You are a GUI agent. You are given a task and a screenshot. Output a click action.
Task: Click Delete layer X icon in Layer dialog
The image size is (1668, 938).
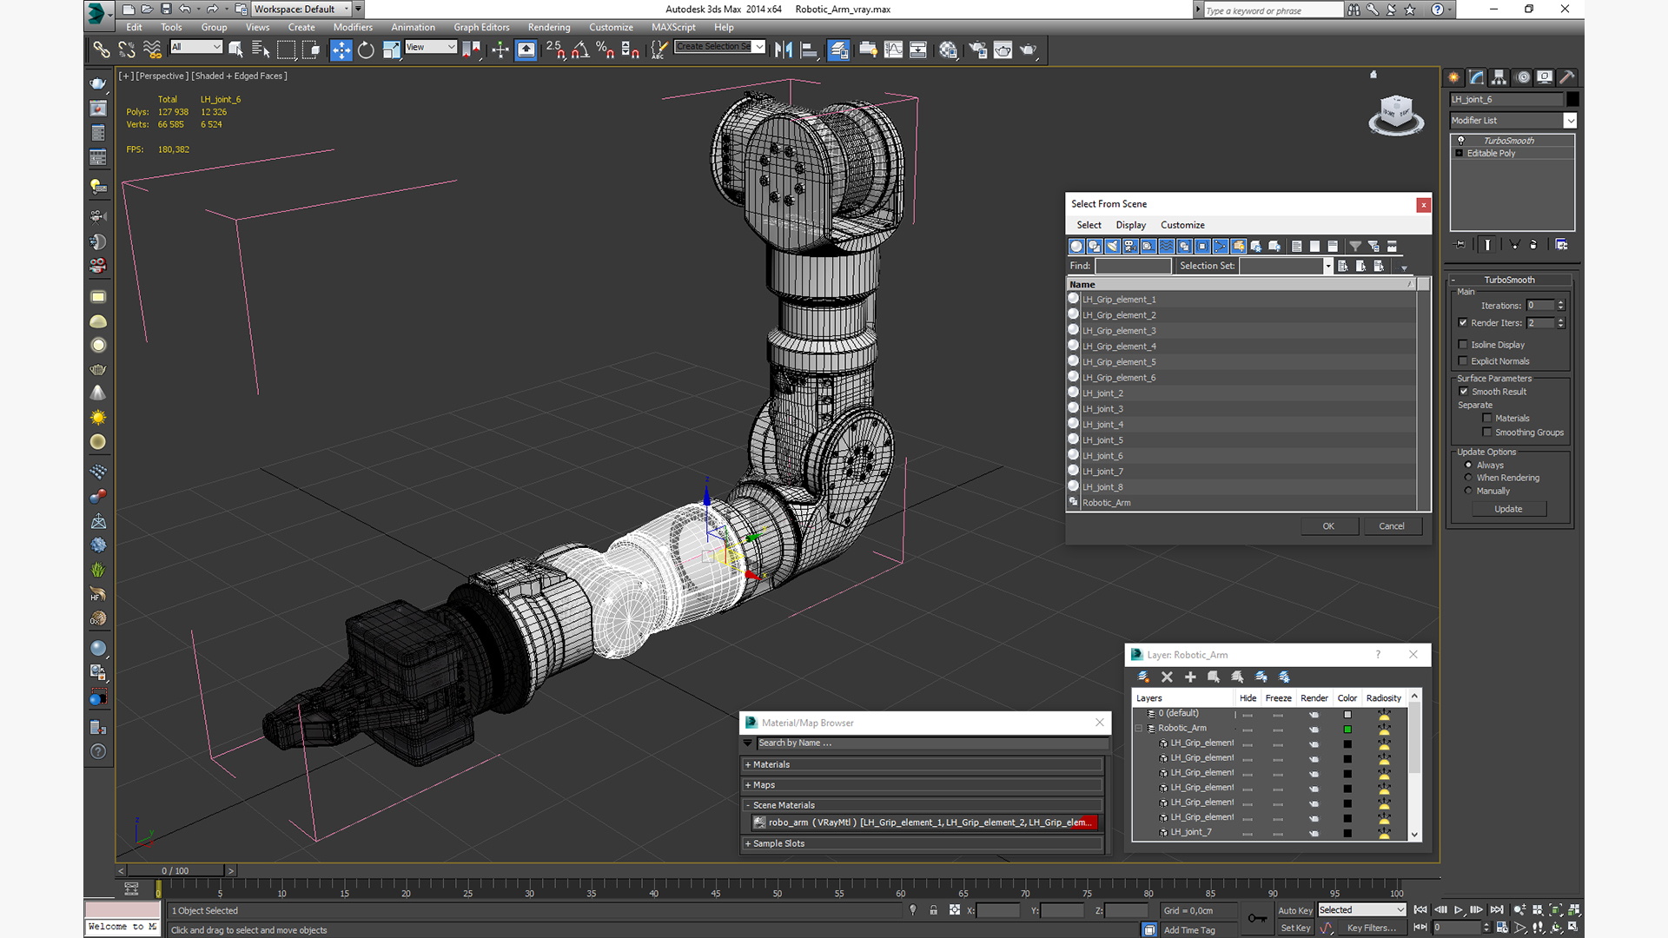[x=1167, y=677]
